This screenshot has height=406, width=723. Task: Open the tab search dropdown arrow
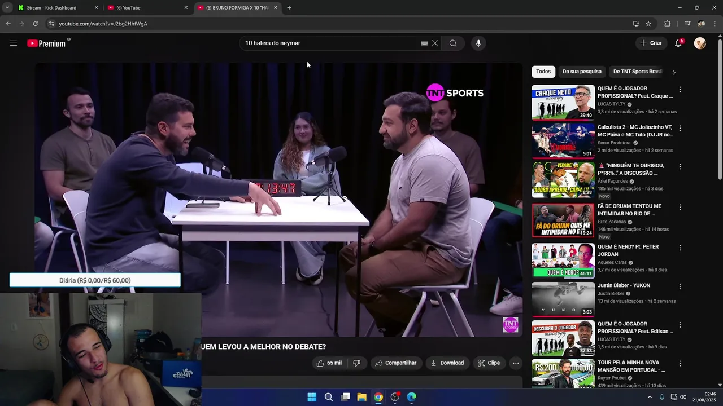pos(7,7)
